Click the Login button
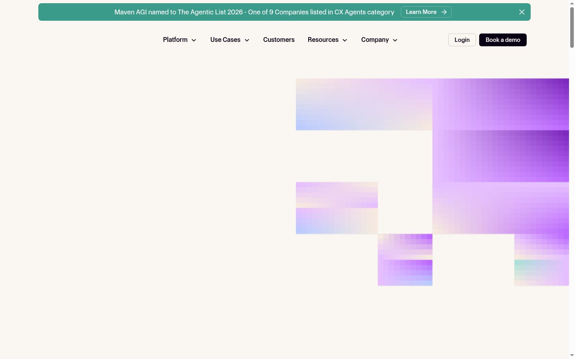Image resolution: width=575 pixels, height=359 pixels. click(462, 40)
